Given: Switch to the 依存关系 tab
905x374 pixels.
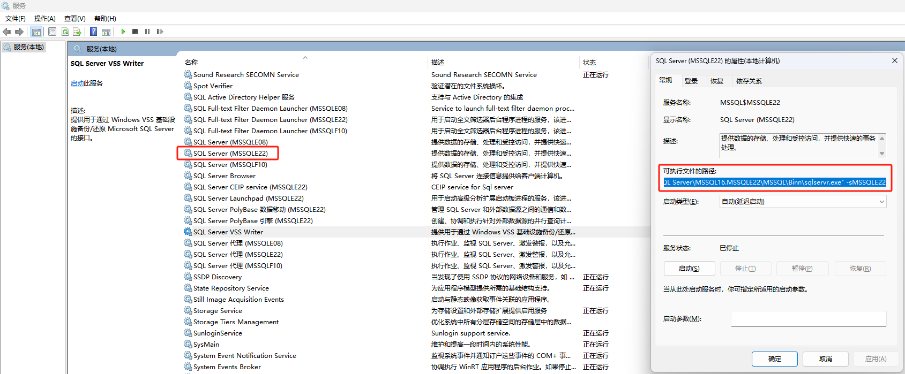Looking at the screenshot, I should (x=749, y=81).
